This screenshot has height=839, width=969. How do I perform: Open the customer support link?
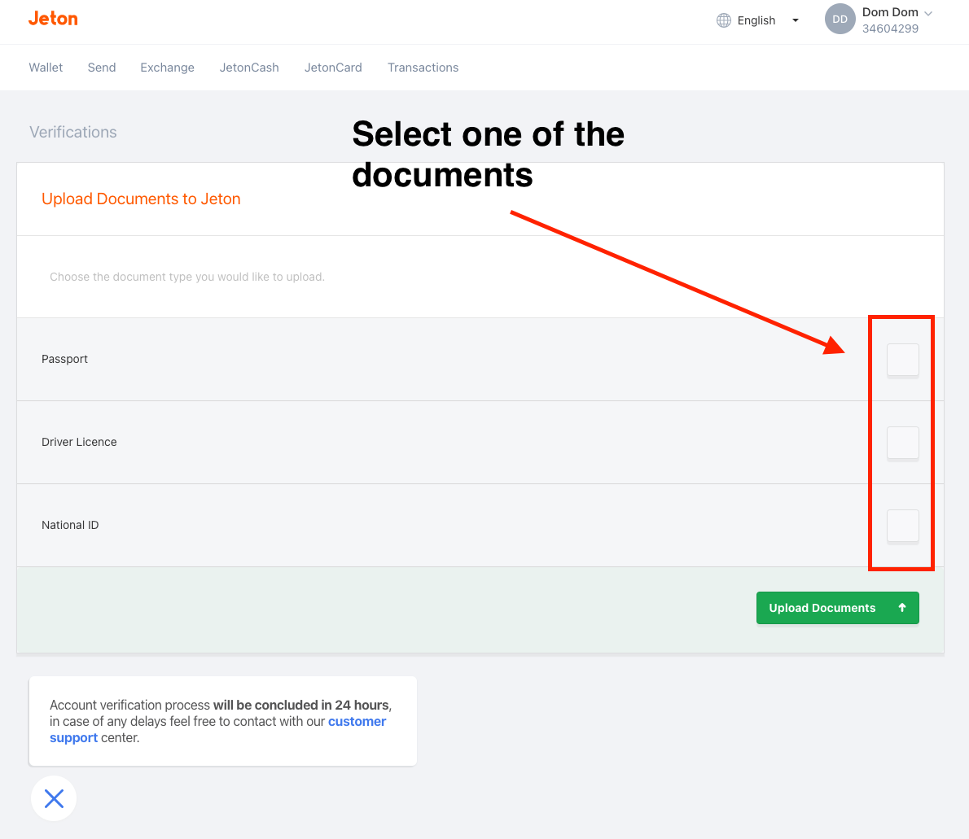[357, 721]
